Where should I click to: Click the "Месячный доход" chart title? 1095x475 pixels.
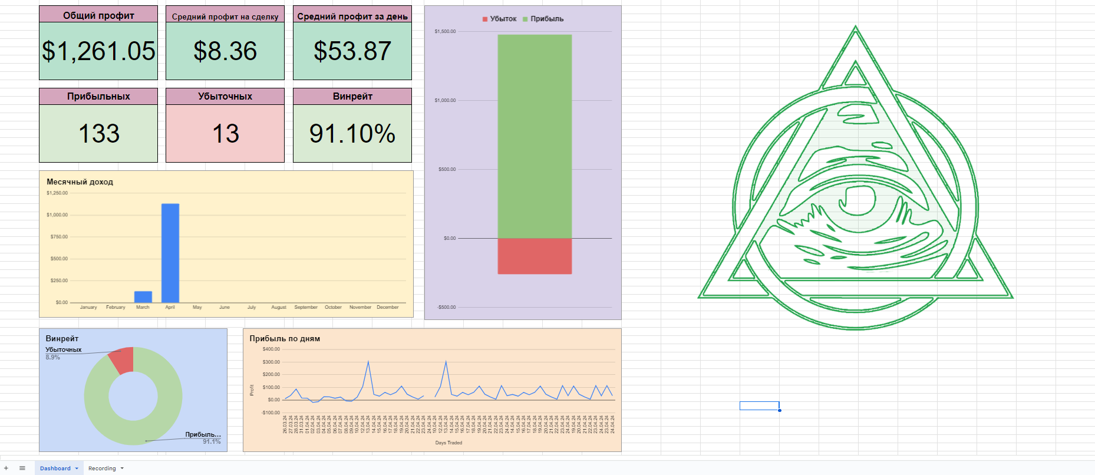coord(80,182)
